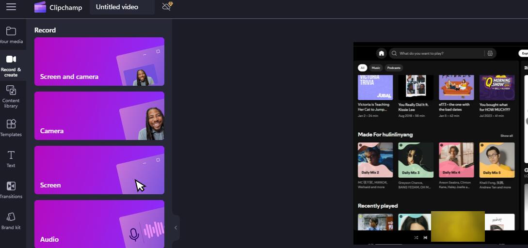This screenshot has height=248, width=528.
Task: Collapse the side panel with chevron
Action: 176,228
